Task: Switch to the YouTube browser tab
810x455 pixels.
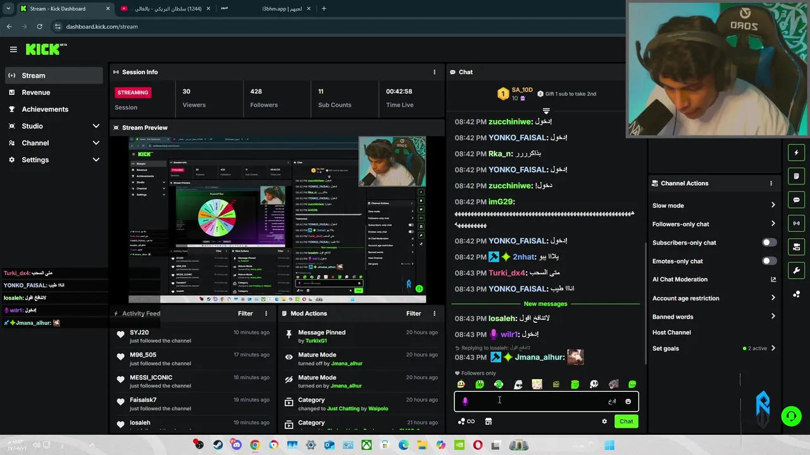Action: click(165, 9)
